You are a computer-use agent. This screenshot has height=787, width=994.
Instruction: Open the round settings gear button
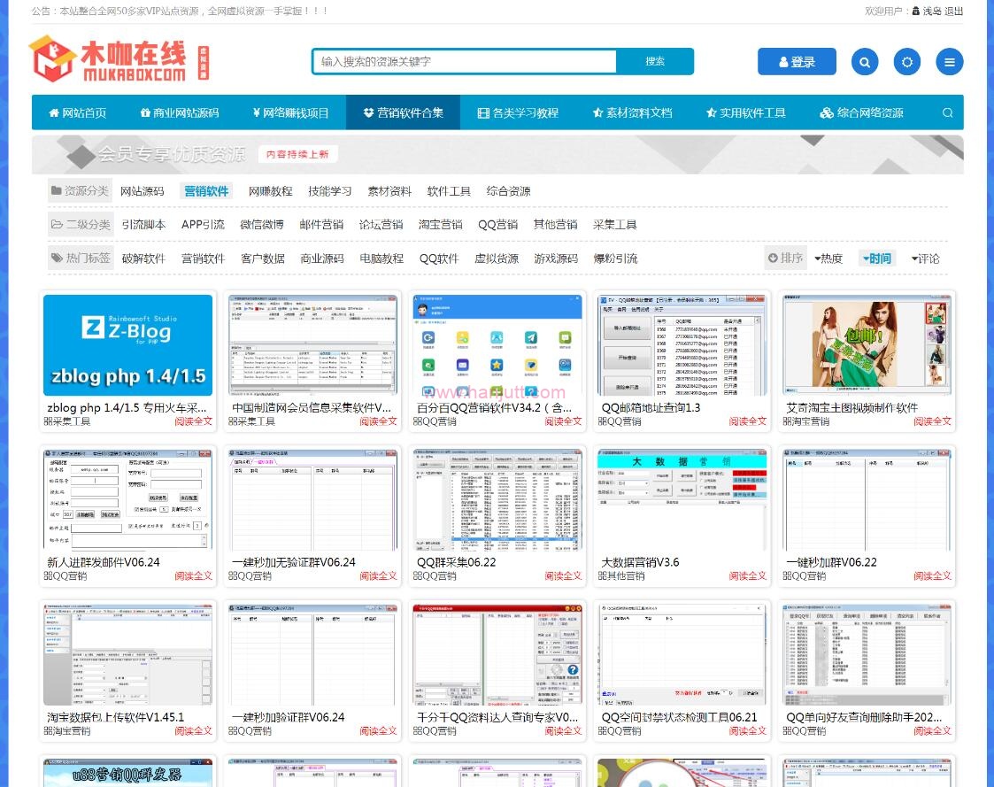[907, 61]
